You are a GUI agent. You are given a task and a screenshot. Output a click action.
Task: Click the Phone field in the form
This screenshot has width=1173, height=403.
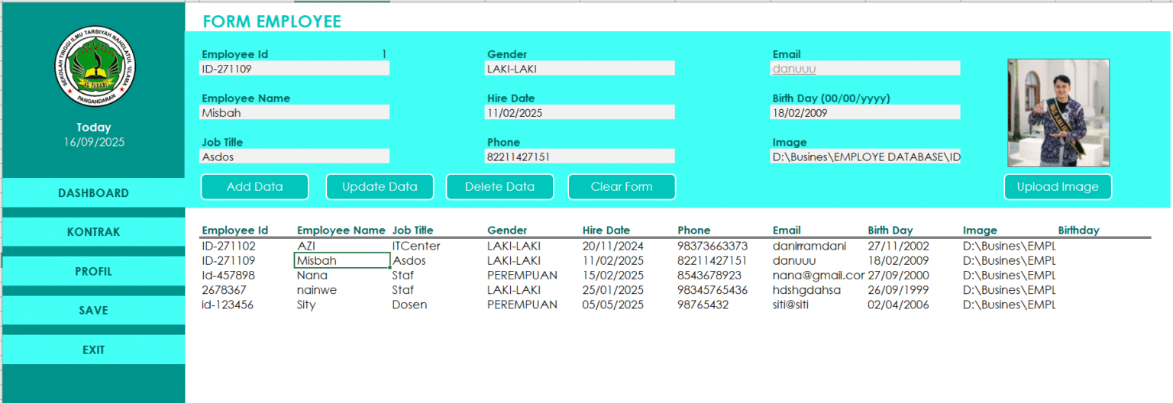click(x=580, y=157)
